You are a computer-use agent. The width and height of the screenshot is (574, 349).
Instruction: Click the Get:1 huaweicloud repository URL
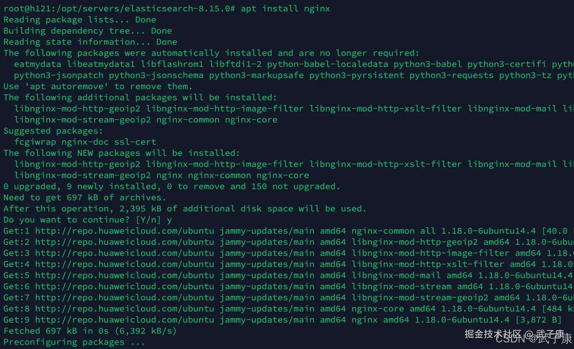point(124,231)
